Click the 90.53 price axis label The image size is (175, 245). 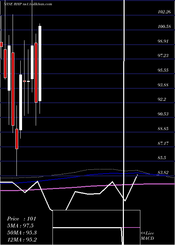tap(163, 114)
